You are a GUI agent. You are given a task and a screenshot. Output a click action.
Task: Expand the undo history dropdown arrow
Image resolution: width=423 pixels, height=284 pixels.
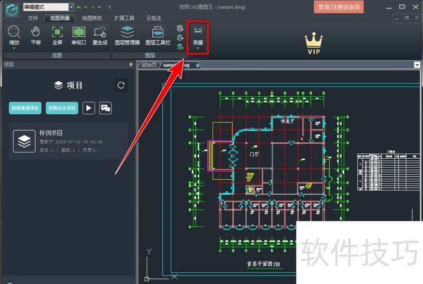point(86,7)
